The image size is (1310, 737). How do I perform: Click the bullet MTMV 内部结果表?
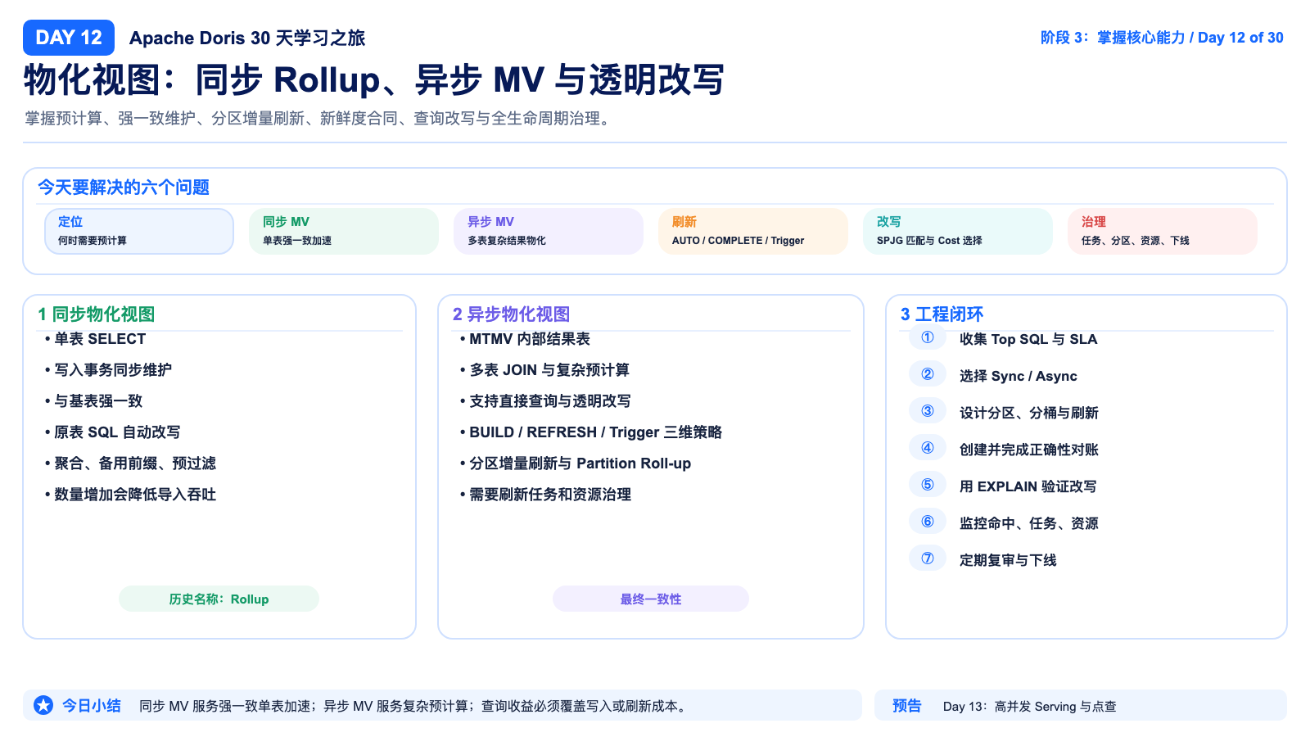pyautogui.click(x=526, y=339)
